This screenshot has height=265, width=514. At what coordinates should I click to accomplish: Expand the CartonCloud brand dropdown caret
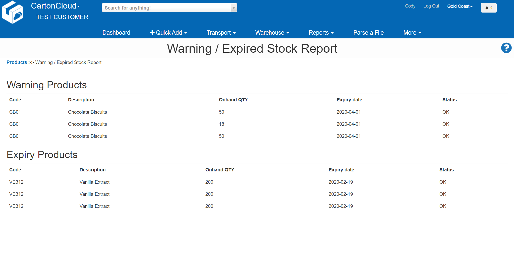[x=79, y=6]
